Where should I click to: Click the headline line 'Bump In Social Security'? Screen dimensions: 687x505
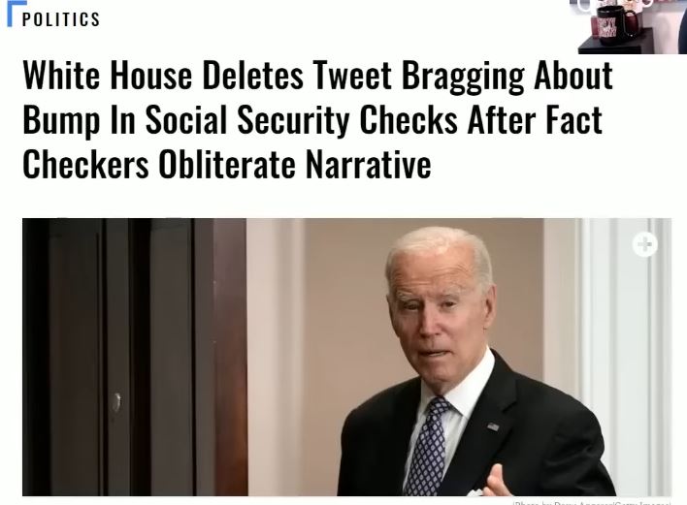click(x=312, y=119)
